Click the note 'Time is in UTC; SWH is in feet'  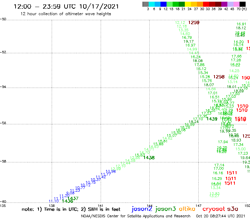[x=71, y=209]
